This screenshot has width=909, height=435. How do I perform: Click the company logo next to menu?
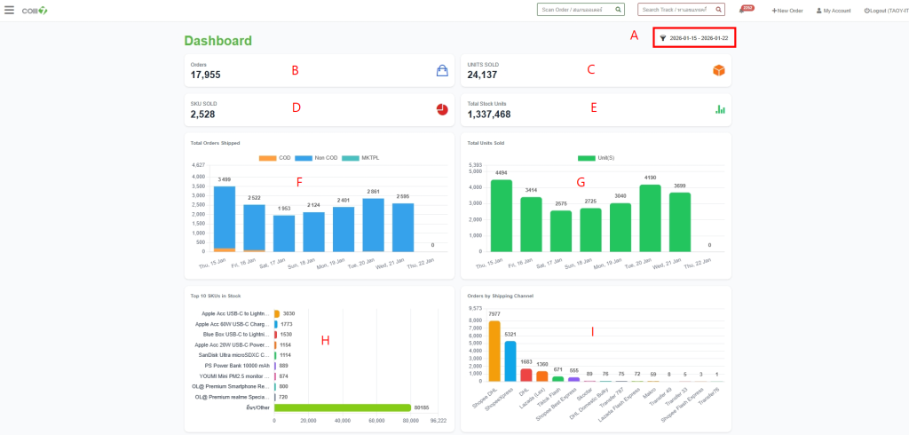(x=36, y=11)
